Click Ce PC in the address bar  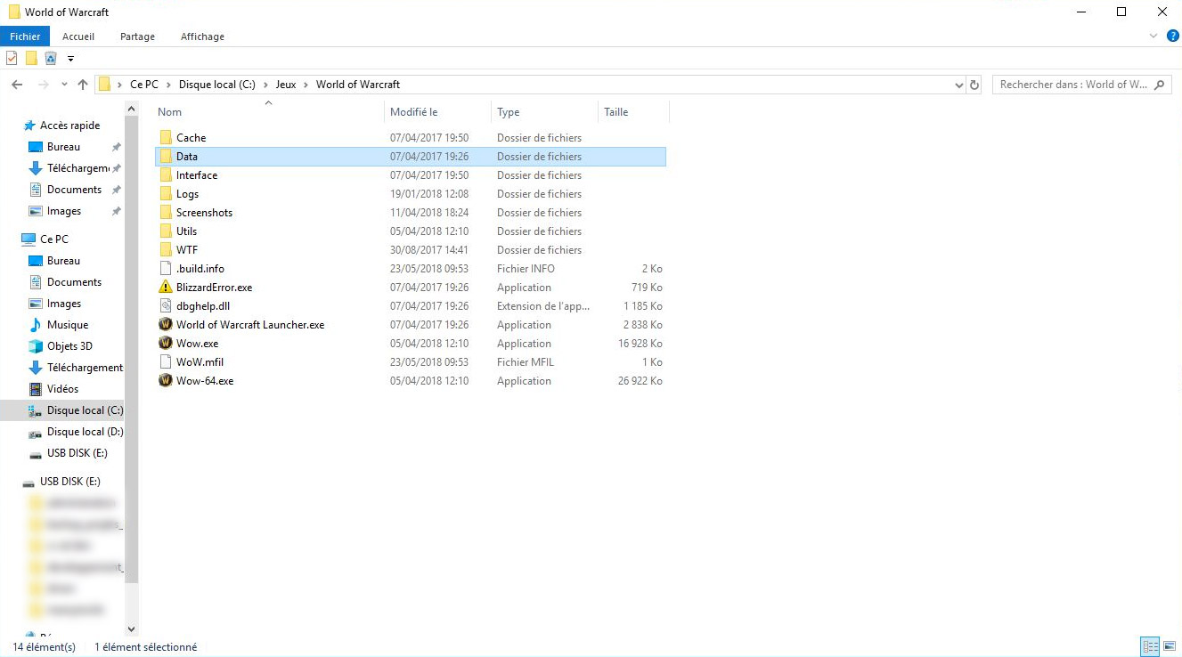coord(144,85)
